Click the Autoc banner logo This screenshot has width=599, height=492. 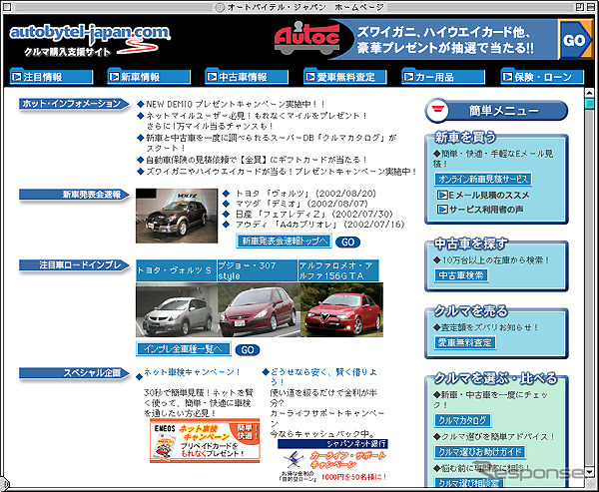(x=307, y=39)
